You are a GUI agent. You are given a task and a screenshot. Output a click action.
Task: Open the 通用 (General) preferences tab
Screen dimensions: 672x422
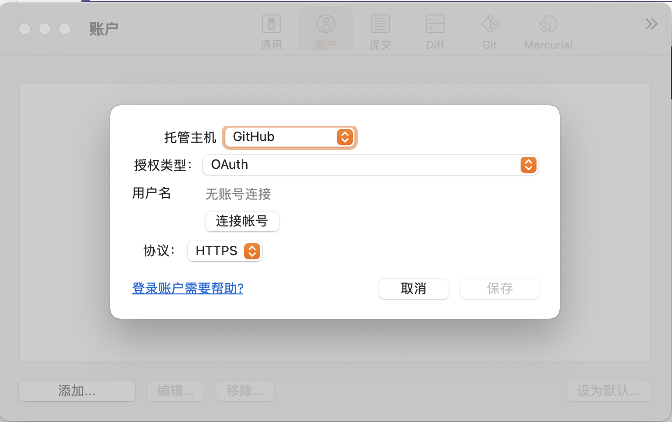[x=271, y=32]
